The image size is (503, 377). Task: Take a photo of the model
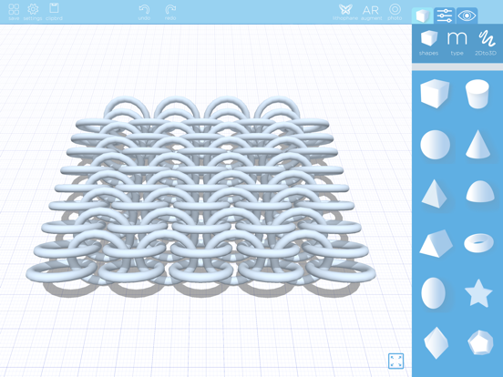[395, 12]
